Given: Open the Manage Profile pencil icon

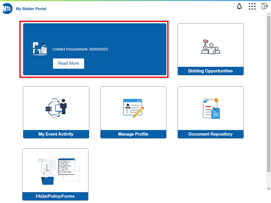Looking at the screenshot, I should pyautogui.click(x=133, y=108).
